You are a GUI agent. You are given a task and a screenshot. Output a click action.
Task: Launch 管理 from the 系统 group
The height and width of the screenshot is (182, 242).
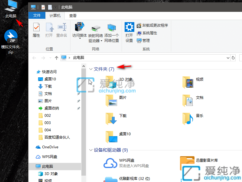139,41
